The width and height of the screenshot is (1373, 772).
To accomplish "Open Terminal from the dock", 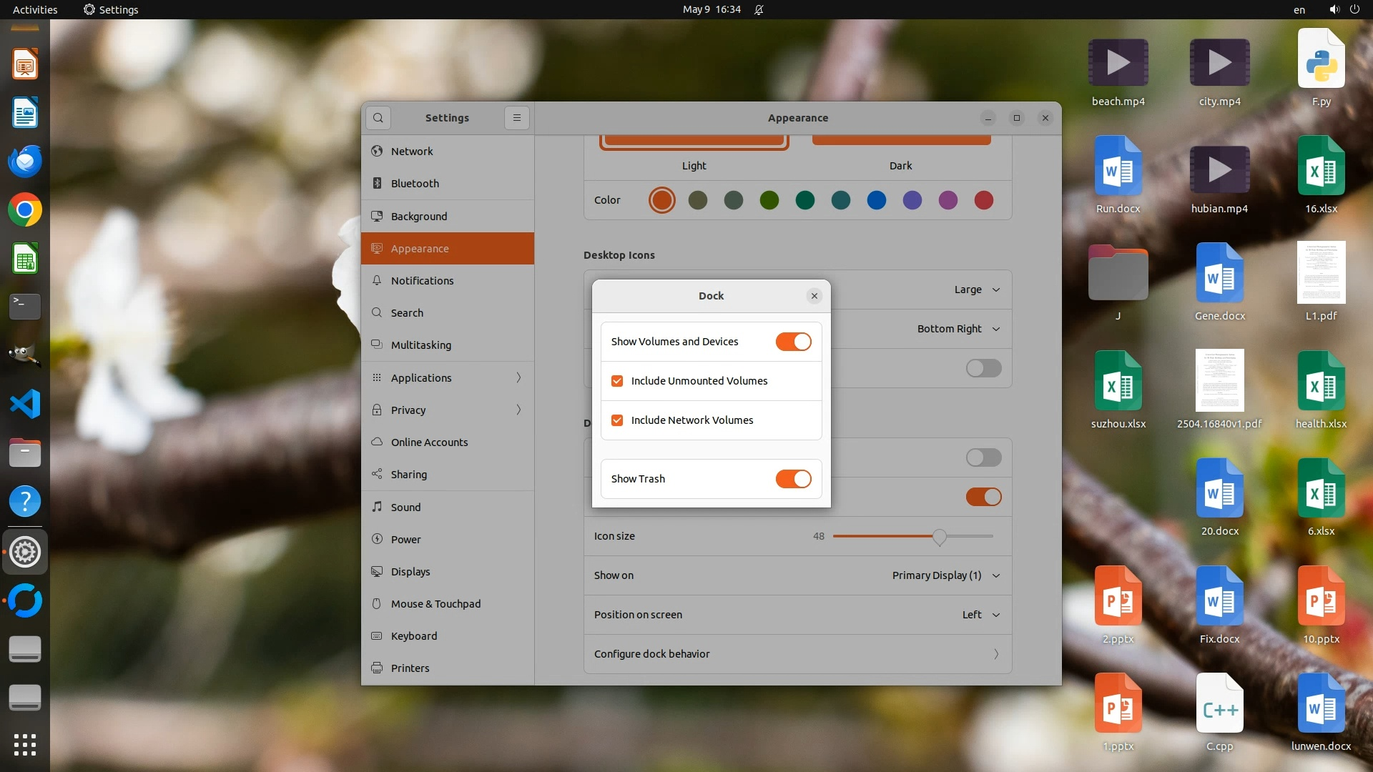I will (25, 307).
